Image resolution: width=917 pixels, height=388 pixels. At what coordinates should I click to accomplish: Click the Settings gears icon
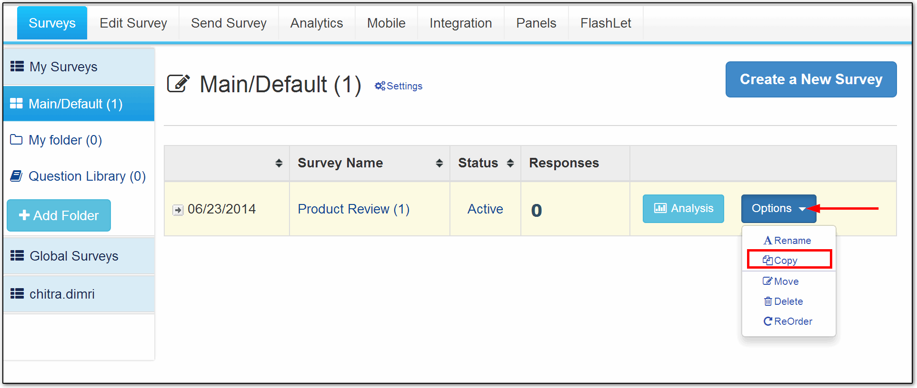point(380,86)
